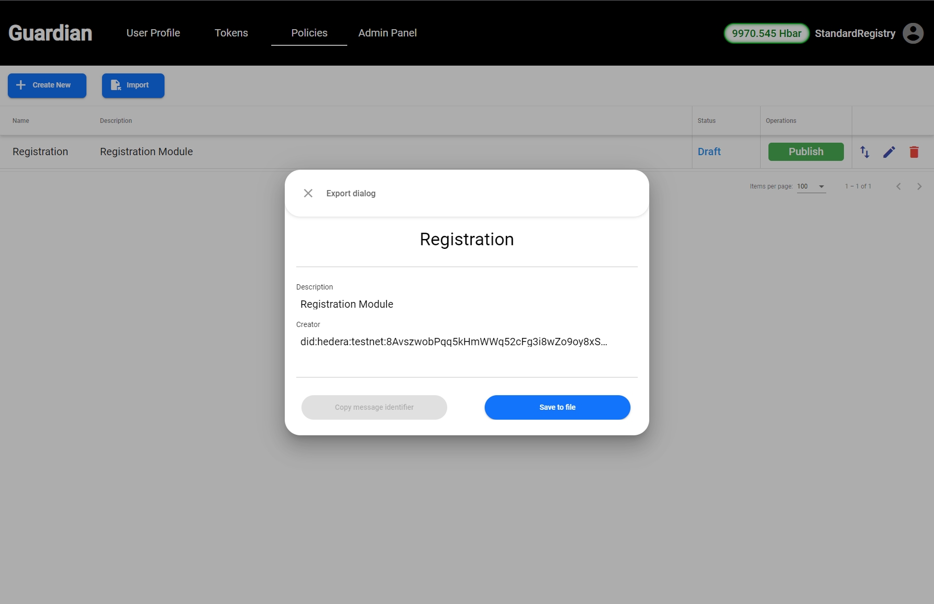Viewport: 934px width, 604px height.
Task: Navigate to Admin Panel
Action: click(x=387, y=33)
